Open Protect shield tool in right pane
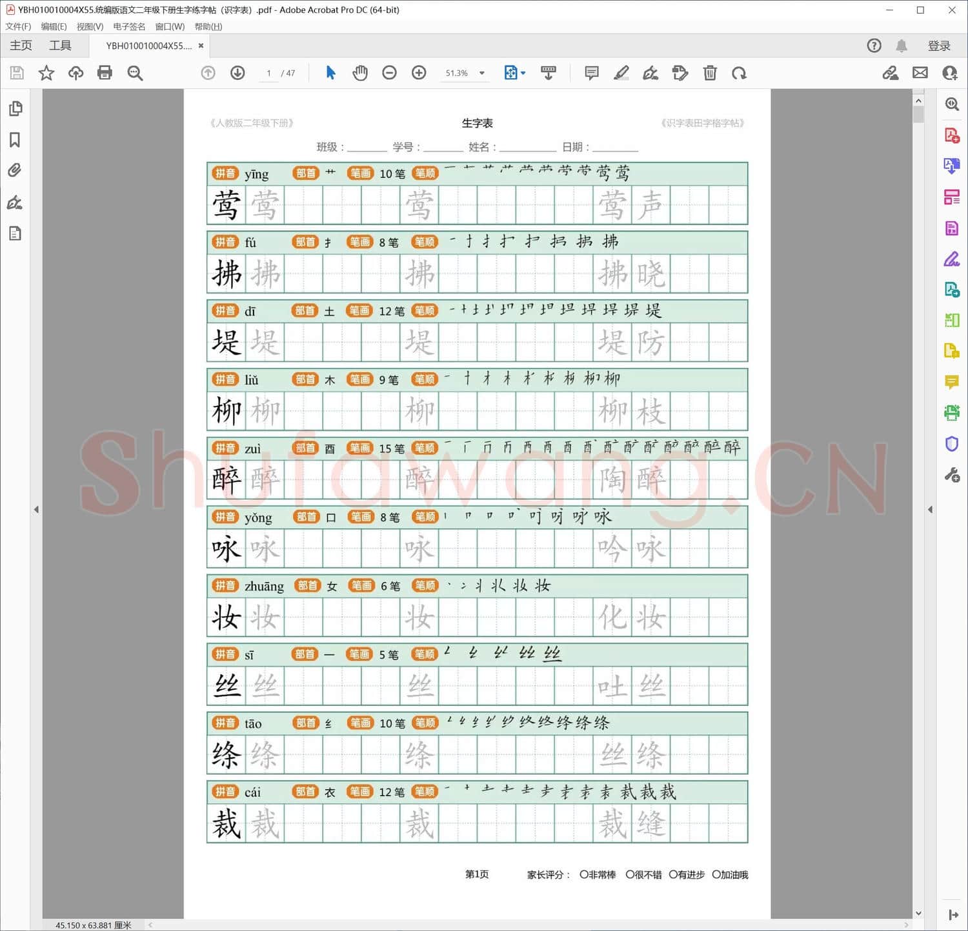The image size is (968, 931). click(x=952, y=444)
